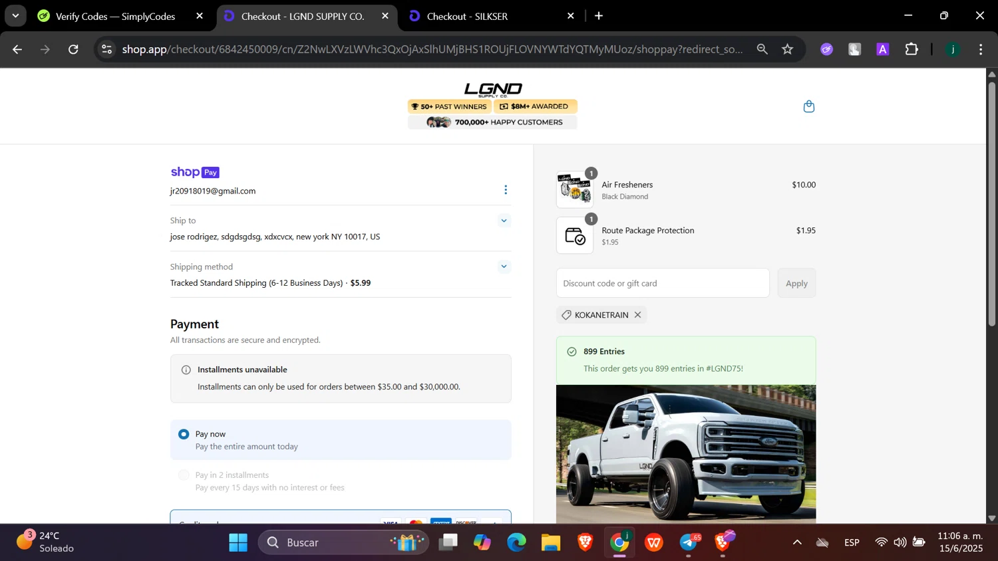Open Telegram from the taskbar
Viewport: 998px width, 561px height.
point(689,543)
